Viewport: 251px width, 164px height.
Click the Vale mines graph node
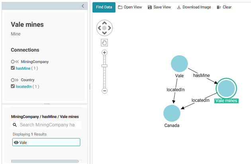[x=226, y=88]
